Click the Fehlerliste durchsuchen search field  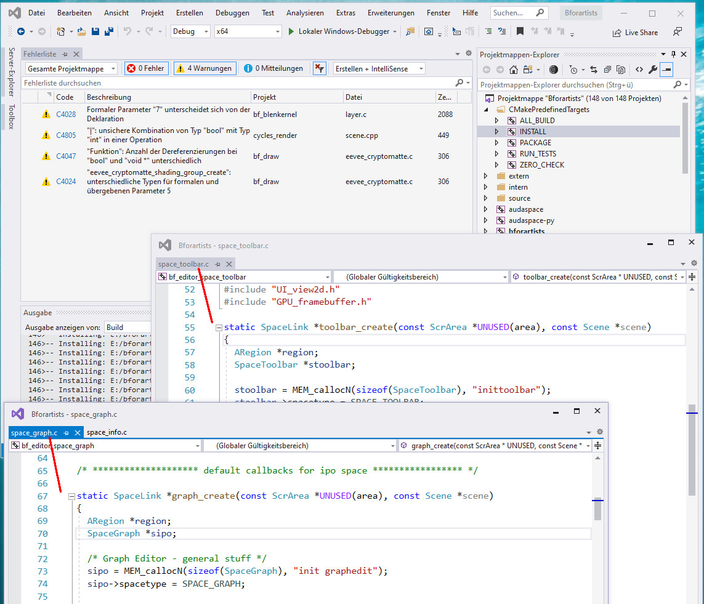pos(238,83)
